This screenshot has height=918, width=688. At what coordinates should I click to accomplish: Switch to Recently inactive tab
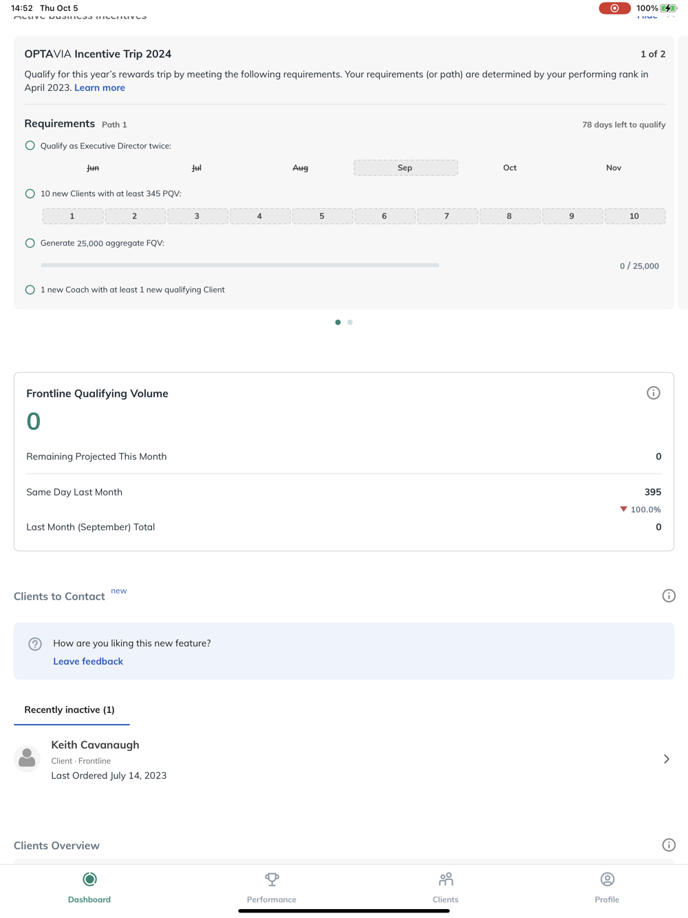69,709
